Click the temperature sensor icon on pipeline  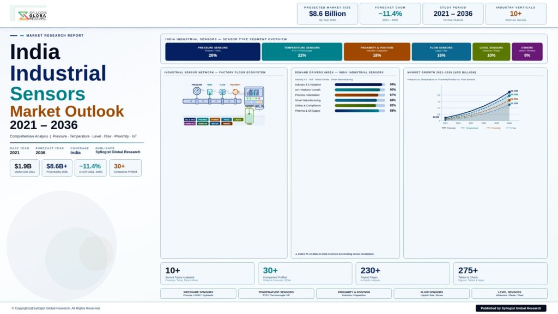click(210, 92)
